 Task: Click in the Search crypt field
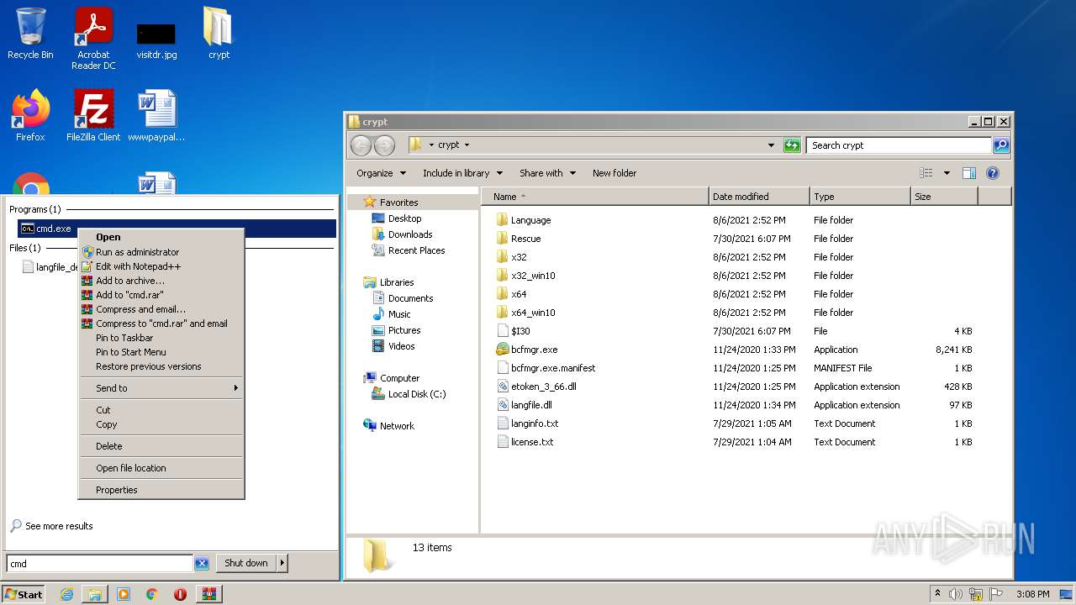click(899, 145)
